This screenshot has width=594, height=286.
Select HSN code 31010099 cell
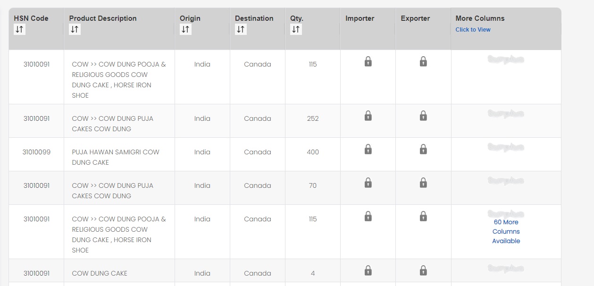36,152
